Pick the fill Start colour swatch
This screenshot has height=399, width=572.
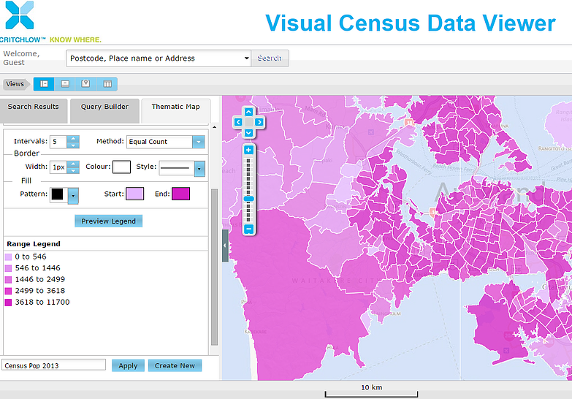point(134,194)
